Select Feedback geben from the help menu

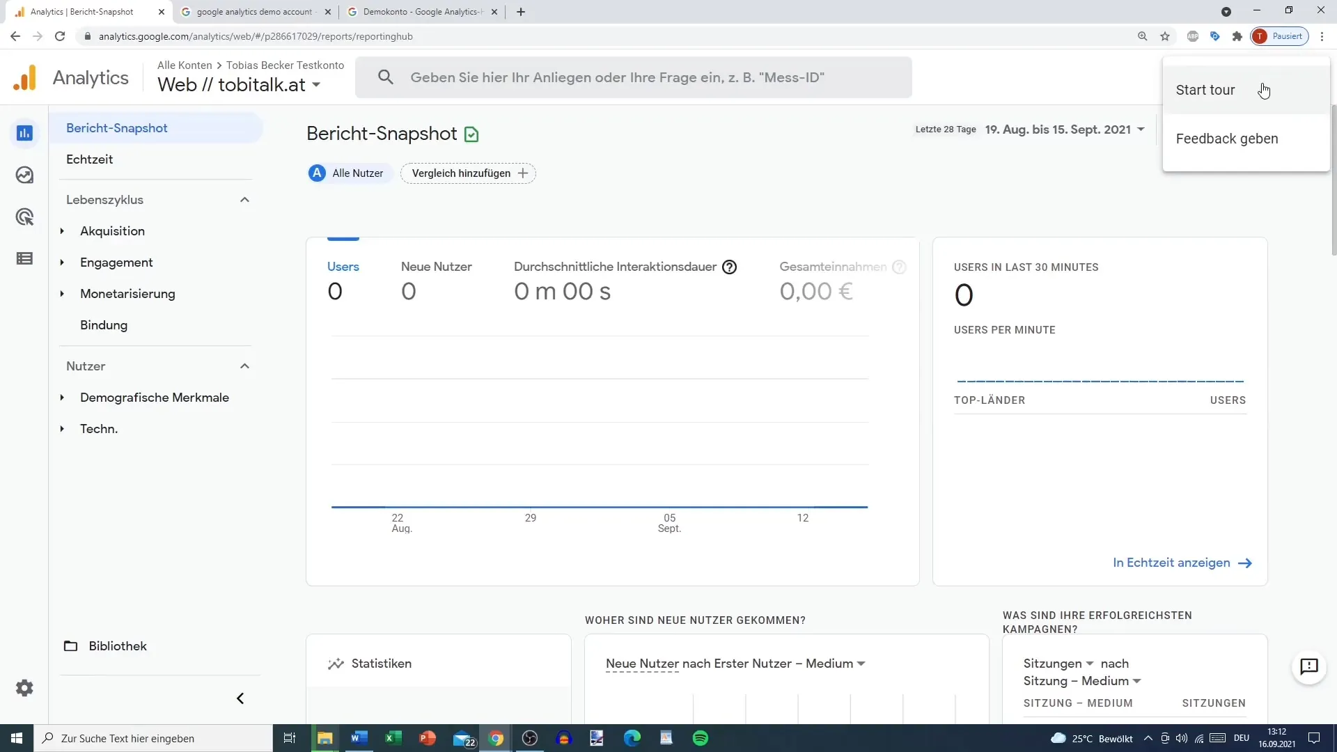click(1227, 139)
